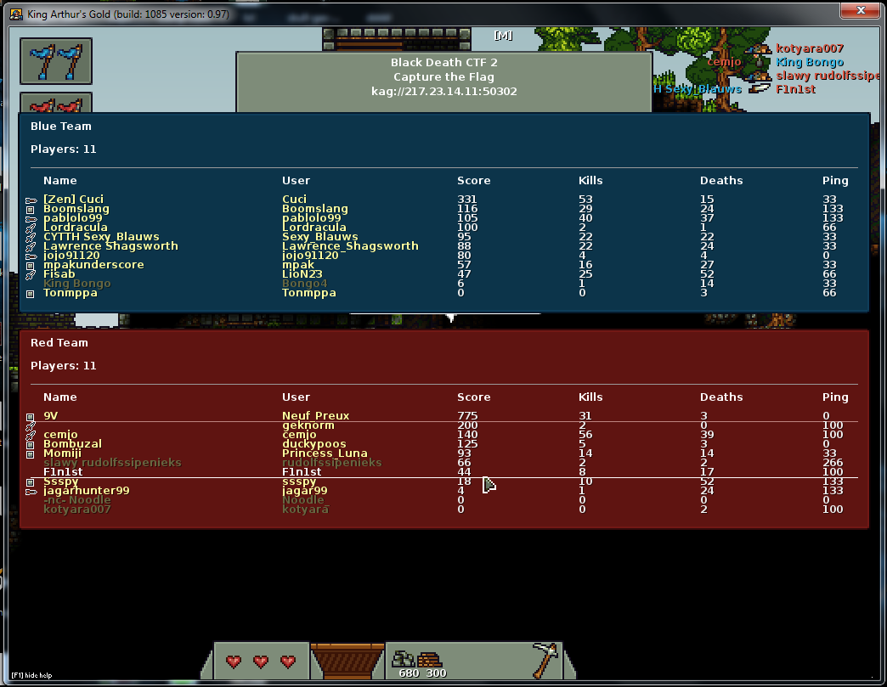Click the Red Team Kills column header
The width and height of the screenshot is (887, 687).
(x=590, y=397)
